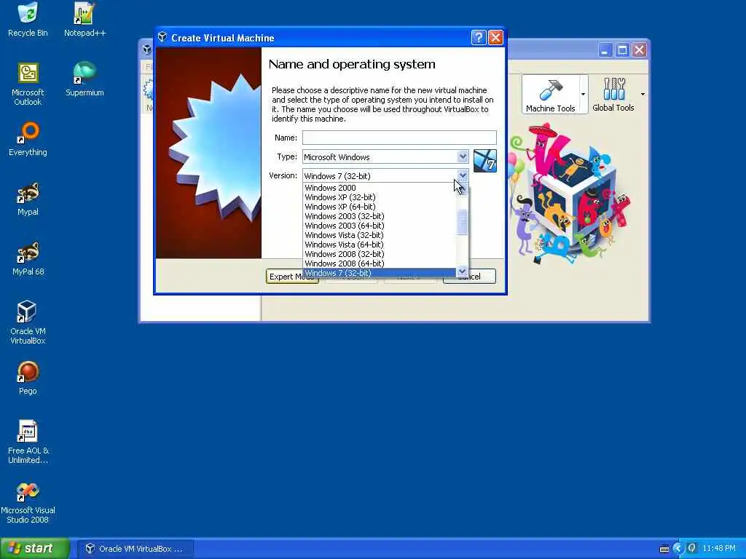The height and width of the screenshot is (559, 746).
Task: Open the Global Tools dropdown arrow
Action: [x=643, y=94]
